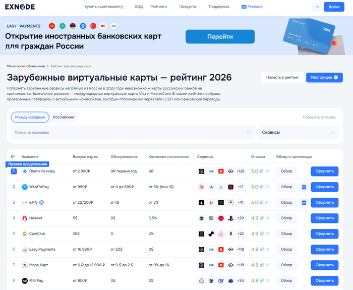
Task: Focus the Поиск по названию search field
Action: (126, 132)
